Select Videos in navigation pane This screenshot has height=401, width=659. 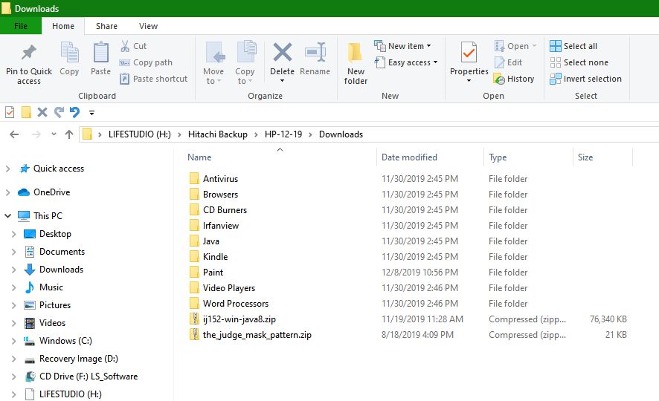(x=52, y=323)
